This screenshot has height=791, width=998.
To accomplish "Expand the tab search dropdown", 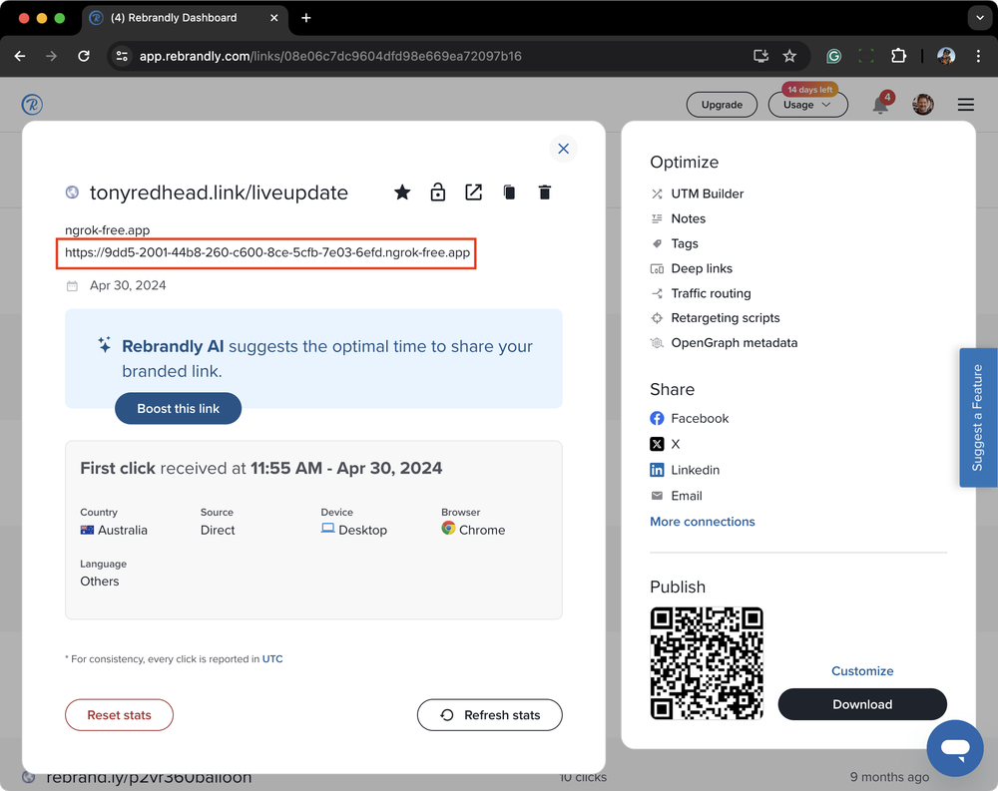I will point(980,18).
